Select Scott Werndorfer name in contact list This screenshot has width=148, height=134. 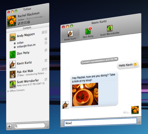(x=28, y=81)
